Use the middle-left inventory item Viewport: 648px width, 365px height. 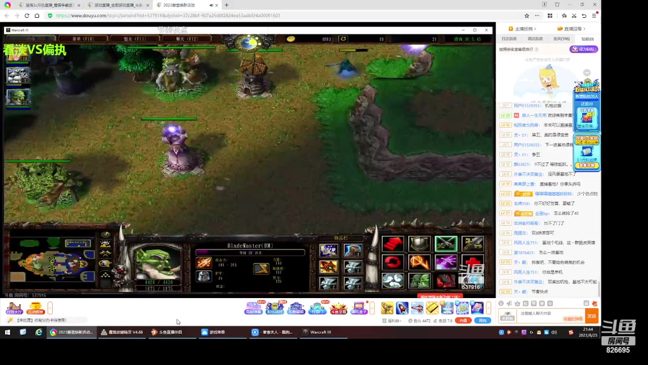pos(329,267)
